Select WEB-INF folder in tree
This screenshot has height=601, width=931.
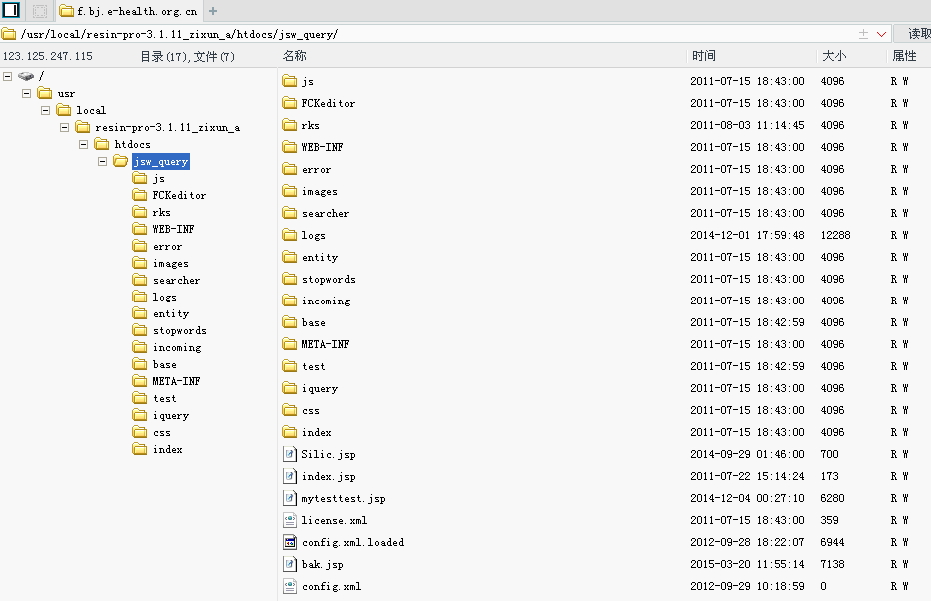163,229
